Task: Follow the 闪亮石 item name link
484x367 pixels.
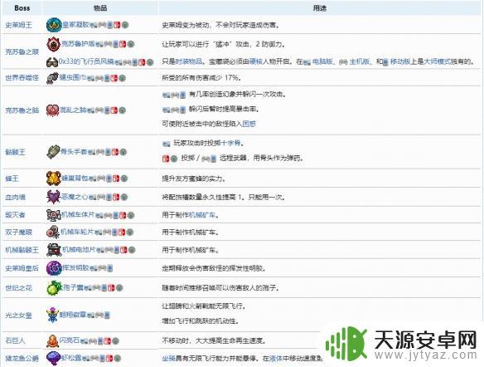Action: coord(70,340)
